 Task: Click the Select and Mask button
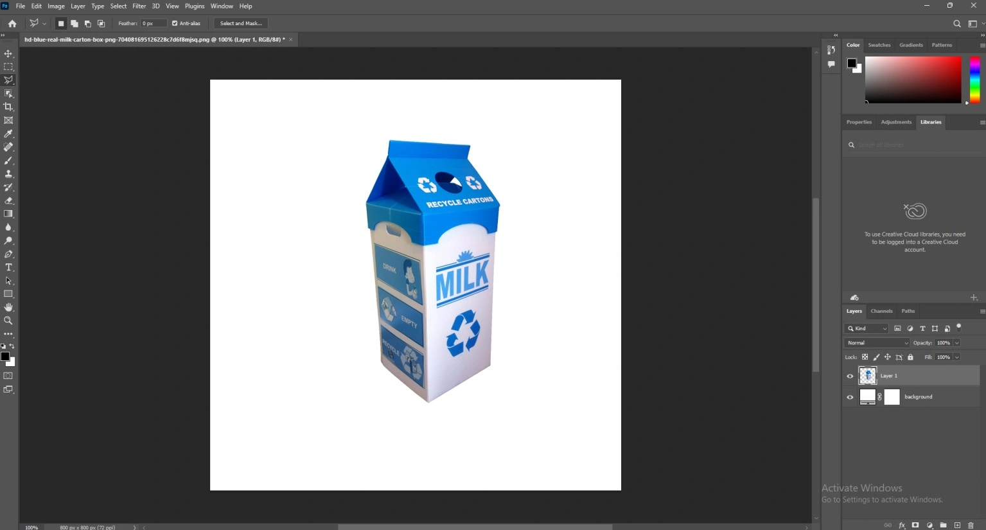click(x=241, y=23)
